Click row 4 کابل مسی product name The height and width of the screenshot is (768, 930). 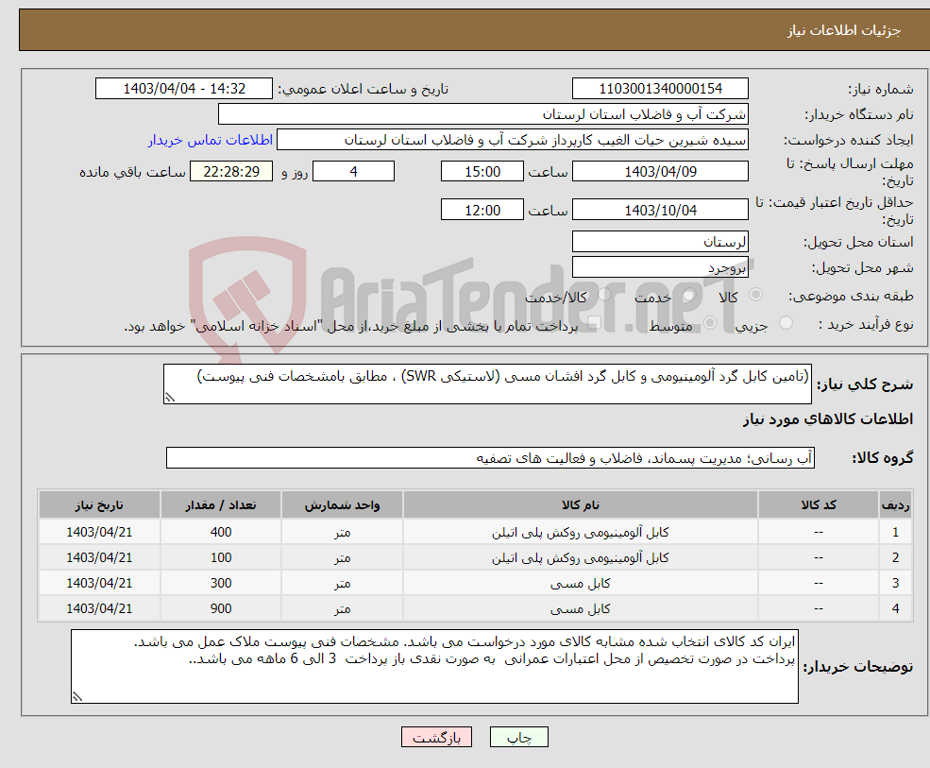click(580, 609)
